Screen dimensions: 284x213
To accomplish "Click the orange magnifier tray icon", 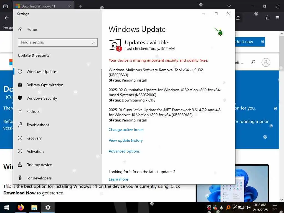I will tap(228, 207).
